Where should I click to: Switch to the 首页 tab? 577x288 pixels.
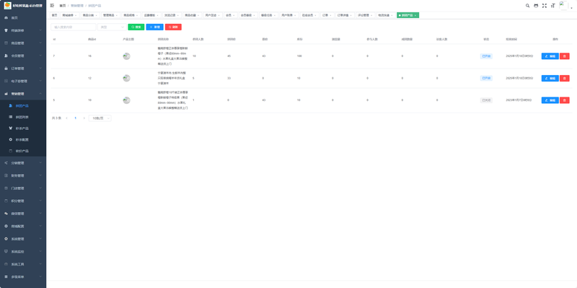[x=55, y=15]
